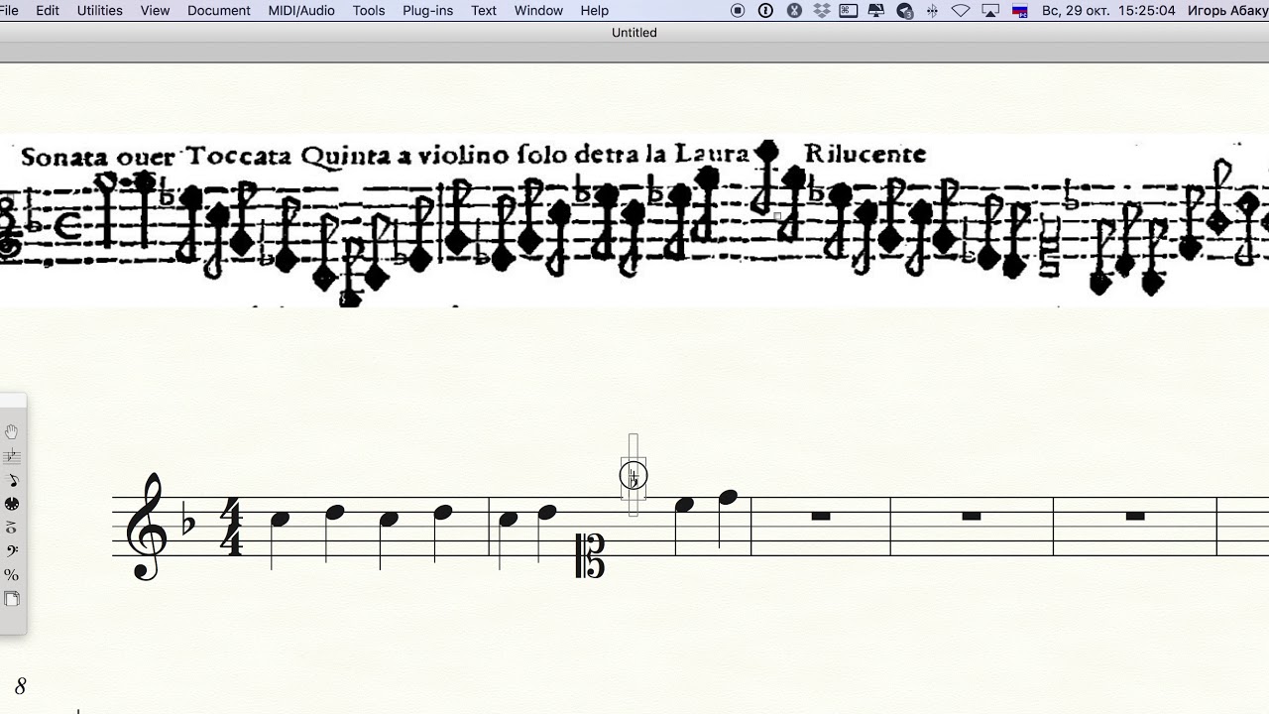Click the Untitled window title
The image size is (1269, 714).
point(634,33)
